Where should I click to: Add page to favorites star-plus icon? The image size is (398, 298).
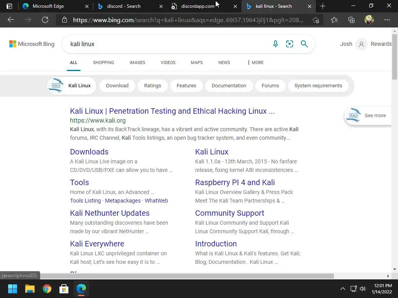click(x=316, y=20)
